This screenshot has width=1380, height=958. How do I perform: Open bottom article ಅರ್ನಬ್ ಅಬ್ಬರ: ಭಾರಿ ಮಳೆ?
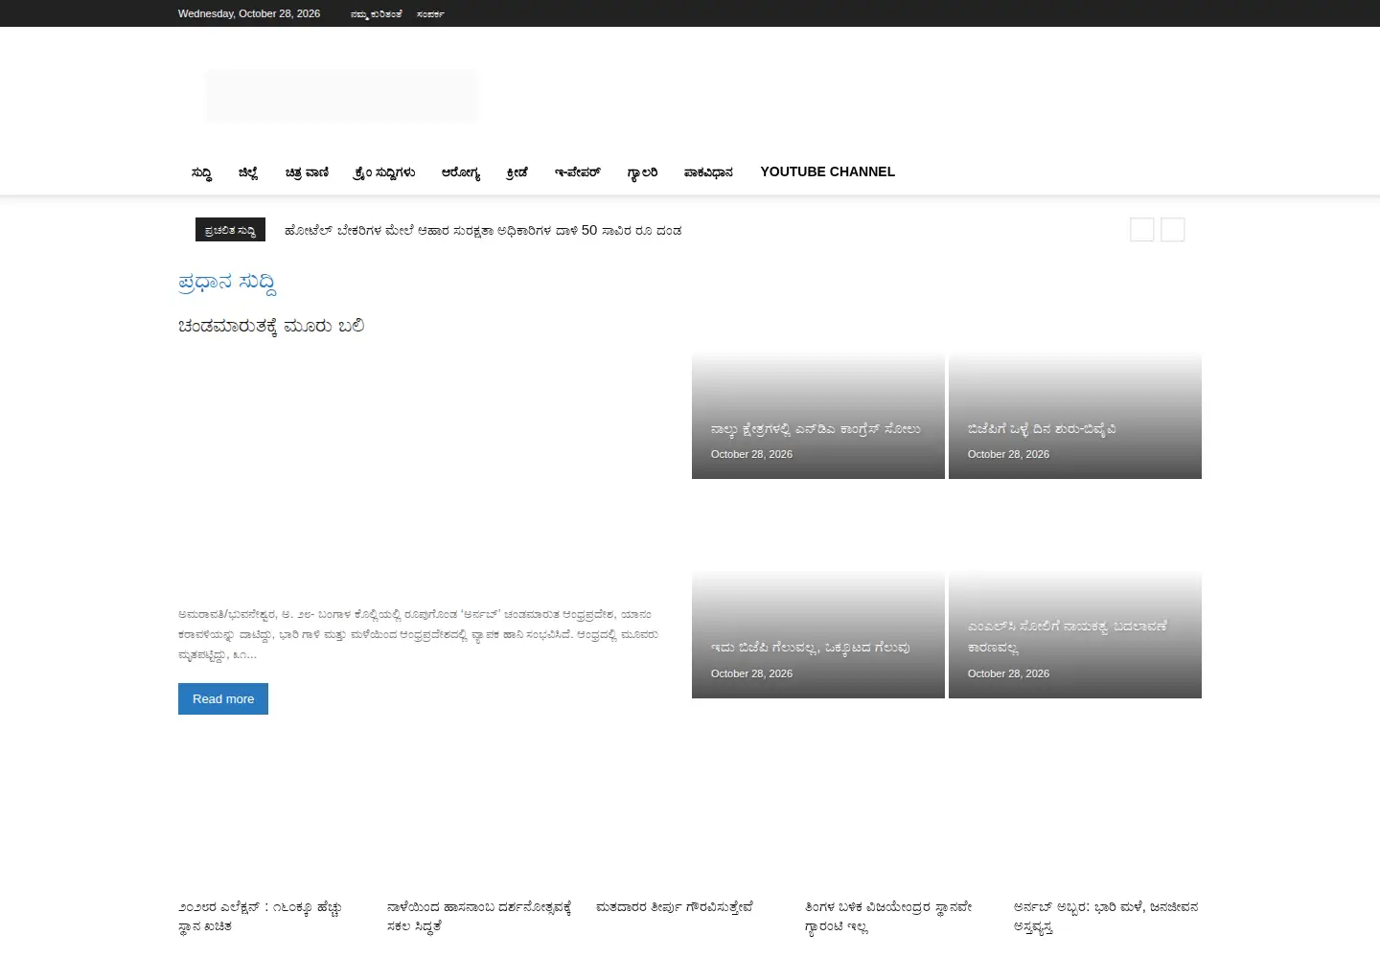pyautogui.click(x=1106, y=917)
